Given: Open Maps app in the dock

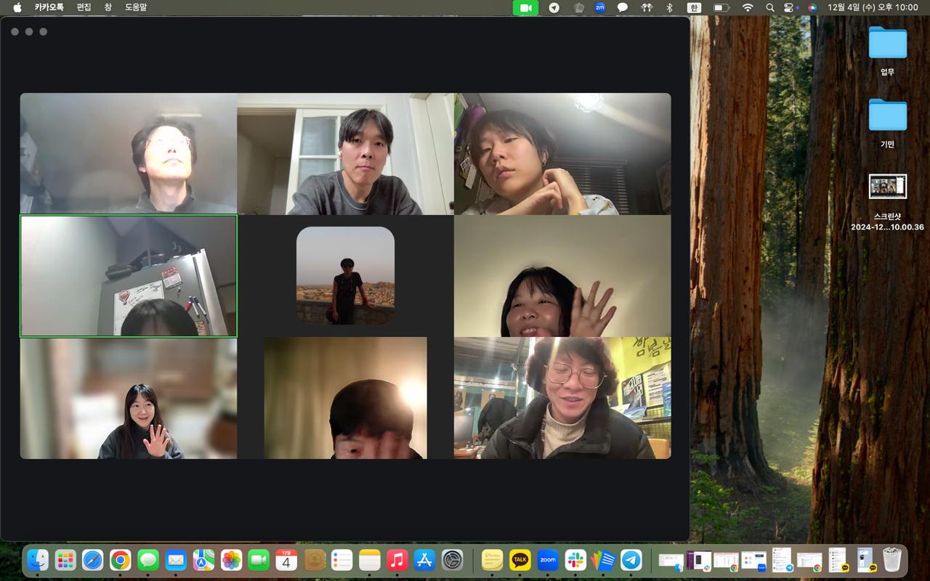Looking at the screenshot, I should point(203,560).
